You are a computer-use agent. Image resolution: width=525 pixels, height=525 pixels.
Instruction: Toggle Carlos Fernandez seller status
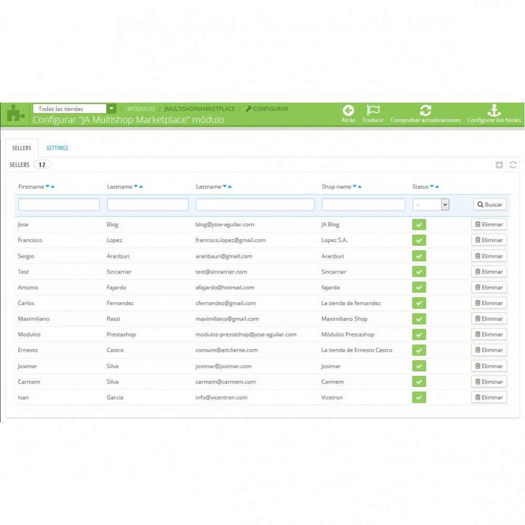coord(419,303)
